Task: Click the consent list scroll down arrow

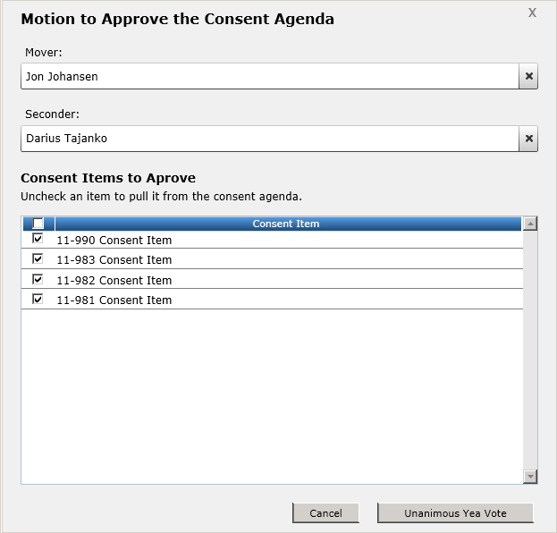Action: point(530,477)
